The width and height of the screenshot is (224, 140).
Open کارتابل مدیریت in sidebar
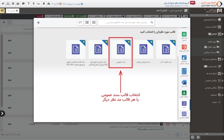coord(213,27)
